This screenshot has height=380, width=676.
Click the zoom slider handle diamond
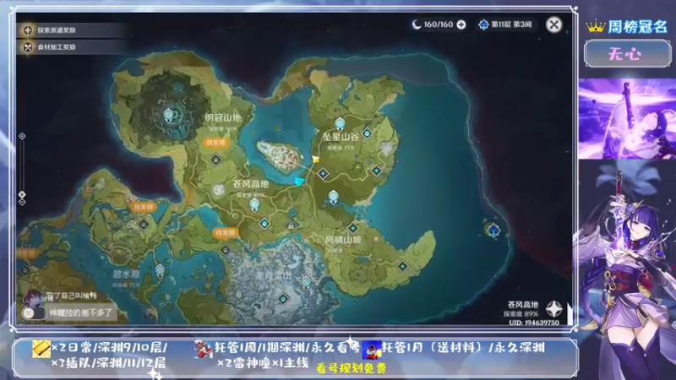pyautogui.click(x=22, y=195)
